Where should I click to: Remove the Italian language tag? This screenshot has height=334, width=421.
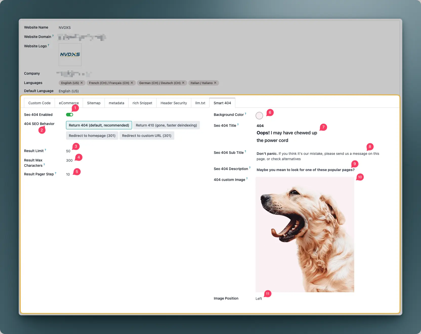pos(215,83)
